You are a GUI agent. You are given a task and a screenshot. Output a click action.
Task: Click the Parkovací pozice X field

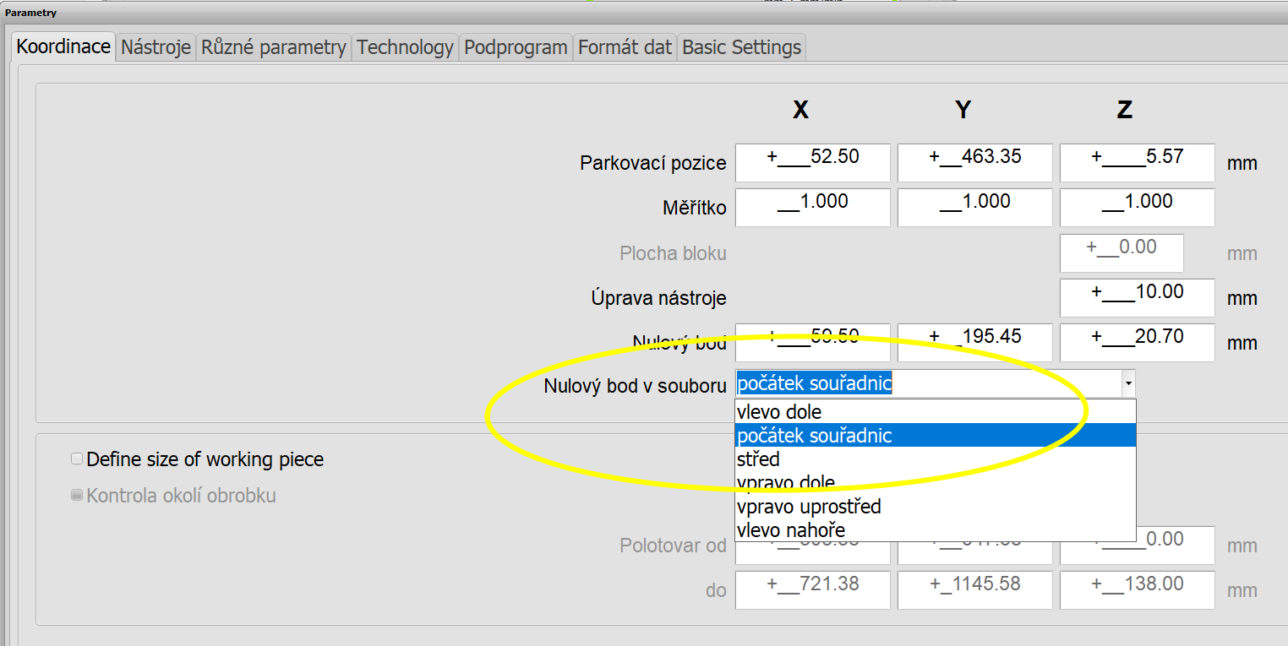click(x=812, y=162)
